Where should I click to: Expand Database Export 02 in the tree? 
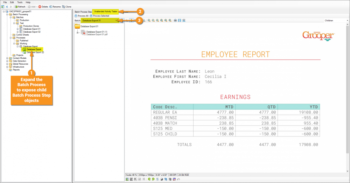[x=17, y=32]
